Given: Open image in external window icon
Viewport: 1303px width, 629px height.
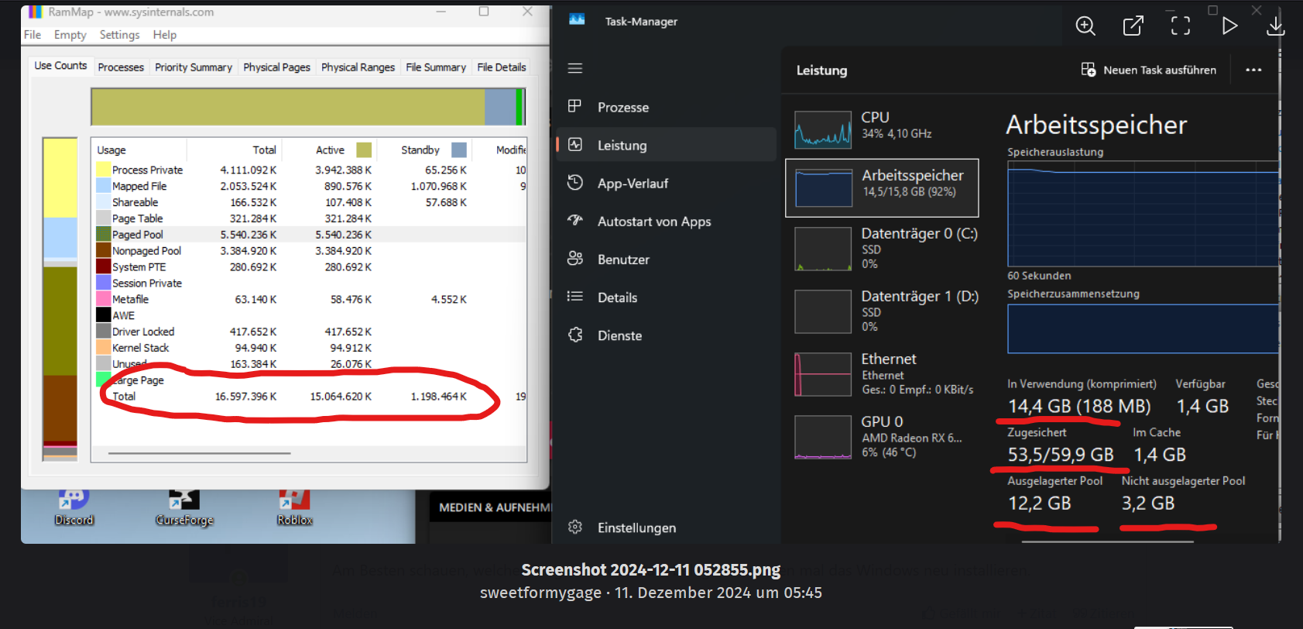Looking at the screenshot, I should 1133,26.
